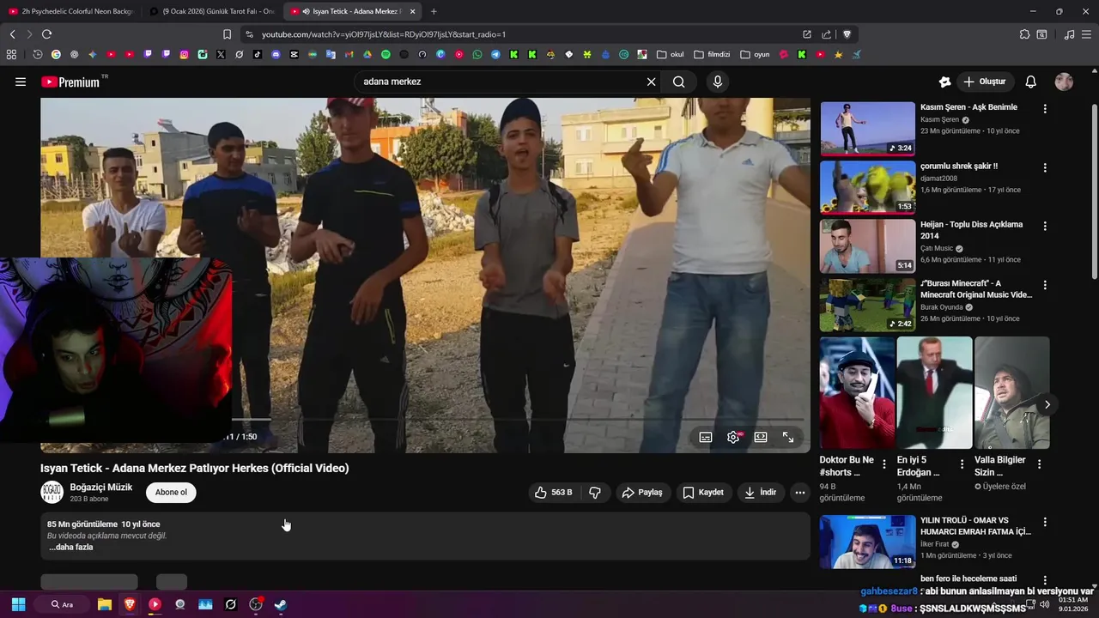Open options for 'Burası Minecraft' video
1099x618 pixels.
[x=1045, y=285]
